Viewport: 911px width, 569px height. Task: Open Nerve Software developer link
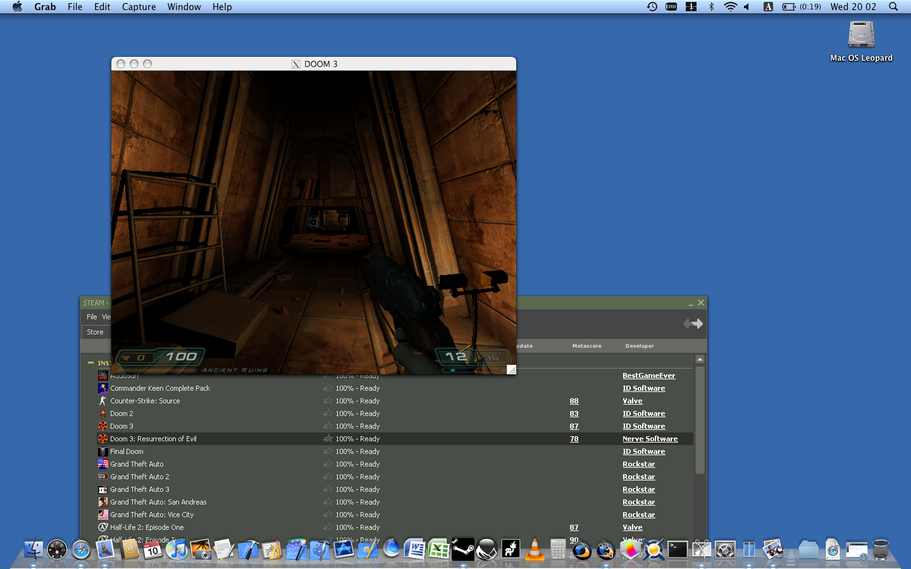pos(650,439)
